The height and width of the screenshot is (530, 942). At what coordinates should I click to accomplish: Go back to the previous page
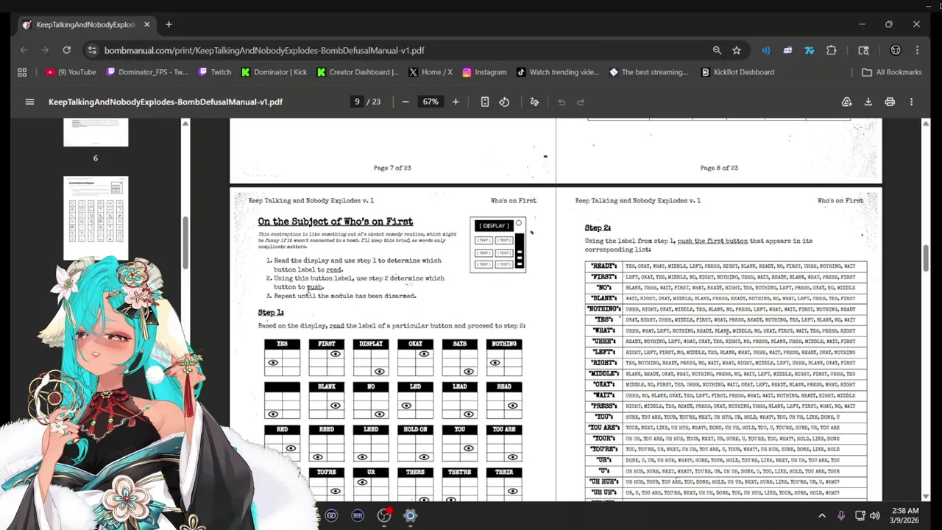click(x=24, y=50)
